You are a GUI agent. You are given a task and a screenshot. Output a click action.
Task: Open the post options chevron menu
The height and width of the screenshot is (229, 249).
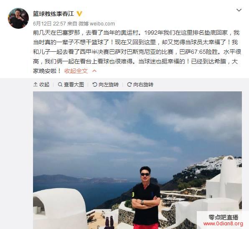239,10
